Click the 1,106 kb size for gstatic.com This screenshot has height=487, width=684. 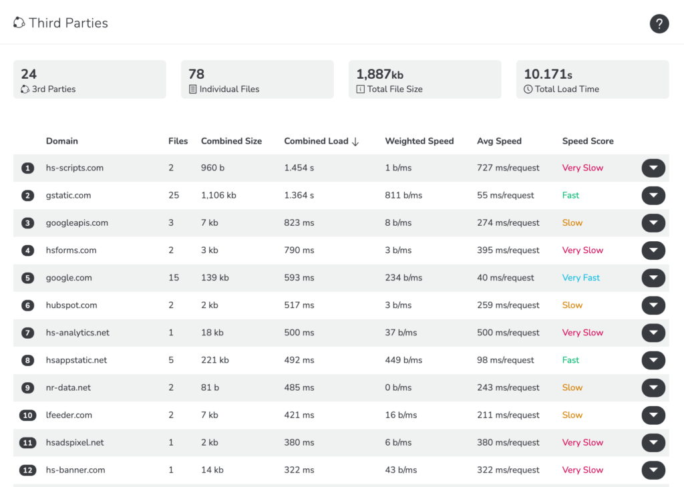[x=218, y=196]
